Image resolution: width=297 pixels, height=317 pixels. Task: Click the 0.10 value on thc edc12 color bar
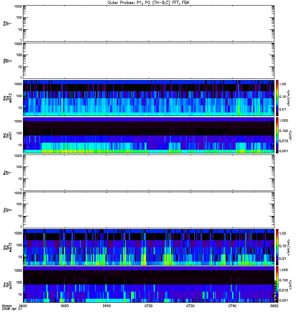pos(282,246)
